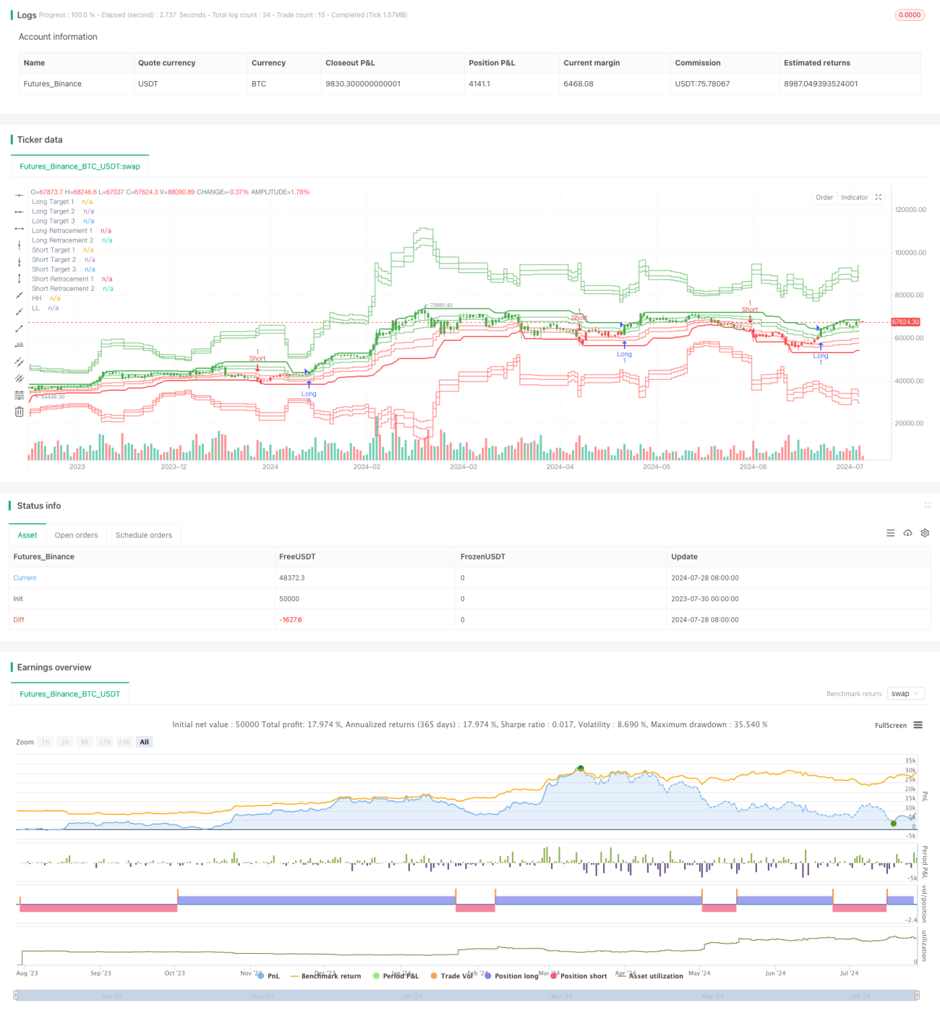Open the list menu icon in Status info
Image resolution: width=940 pixels, height=1016 pixels.
coord(891,533)
